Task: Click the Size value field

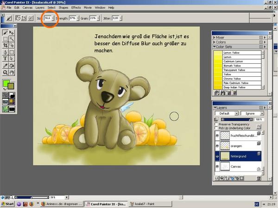Action: [48, 18]
